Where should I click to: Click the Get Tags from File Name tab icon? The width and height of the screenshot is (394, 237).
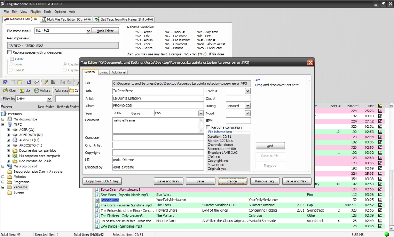pyautogui.click(x=97, y=19)
